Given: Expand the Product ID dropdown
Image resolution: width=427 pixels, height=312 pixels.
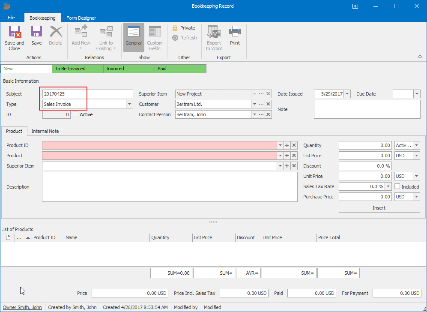Looking at the screenshot, I should [280, 146].
